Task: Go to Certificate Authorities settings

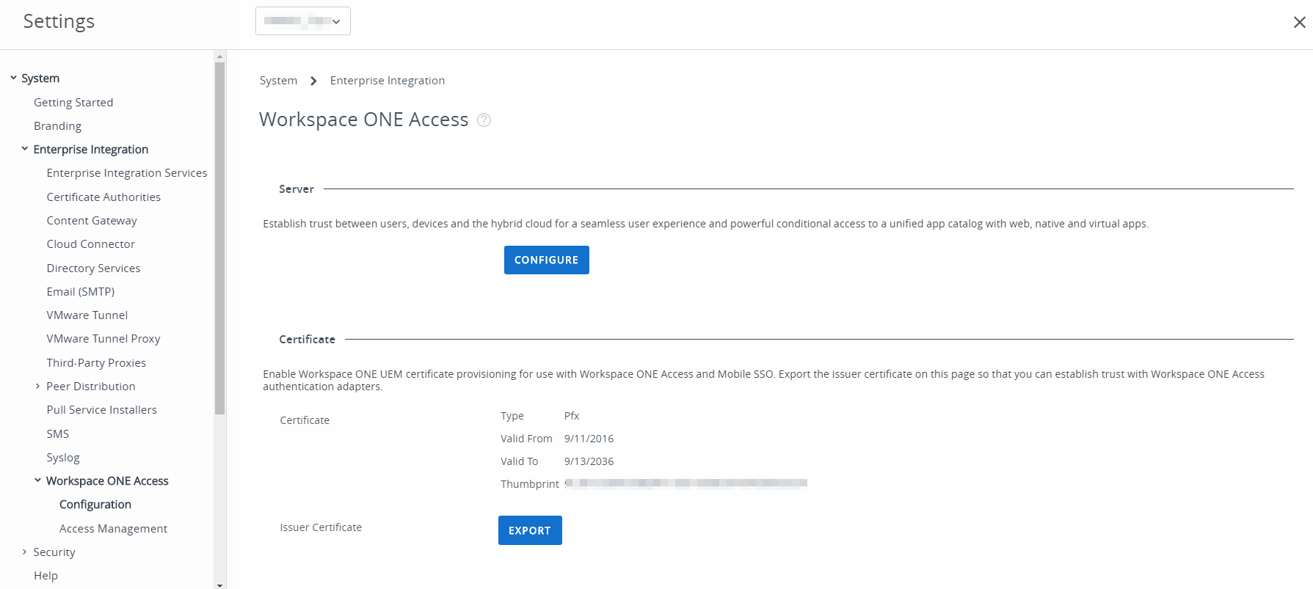Action: (x=103, y=197)
